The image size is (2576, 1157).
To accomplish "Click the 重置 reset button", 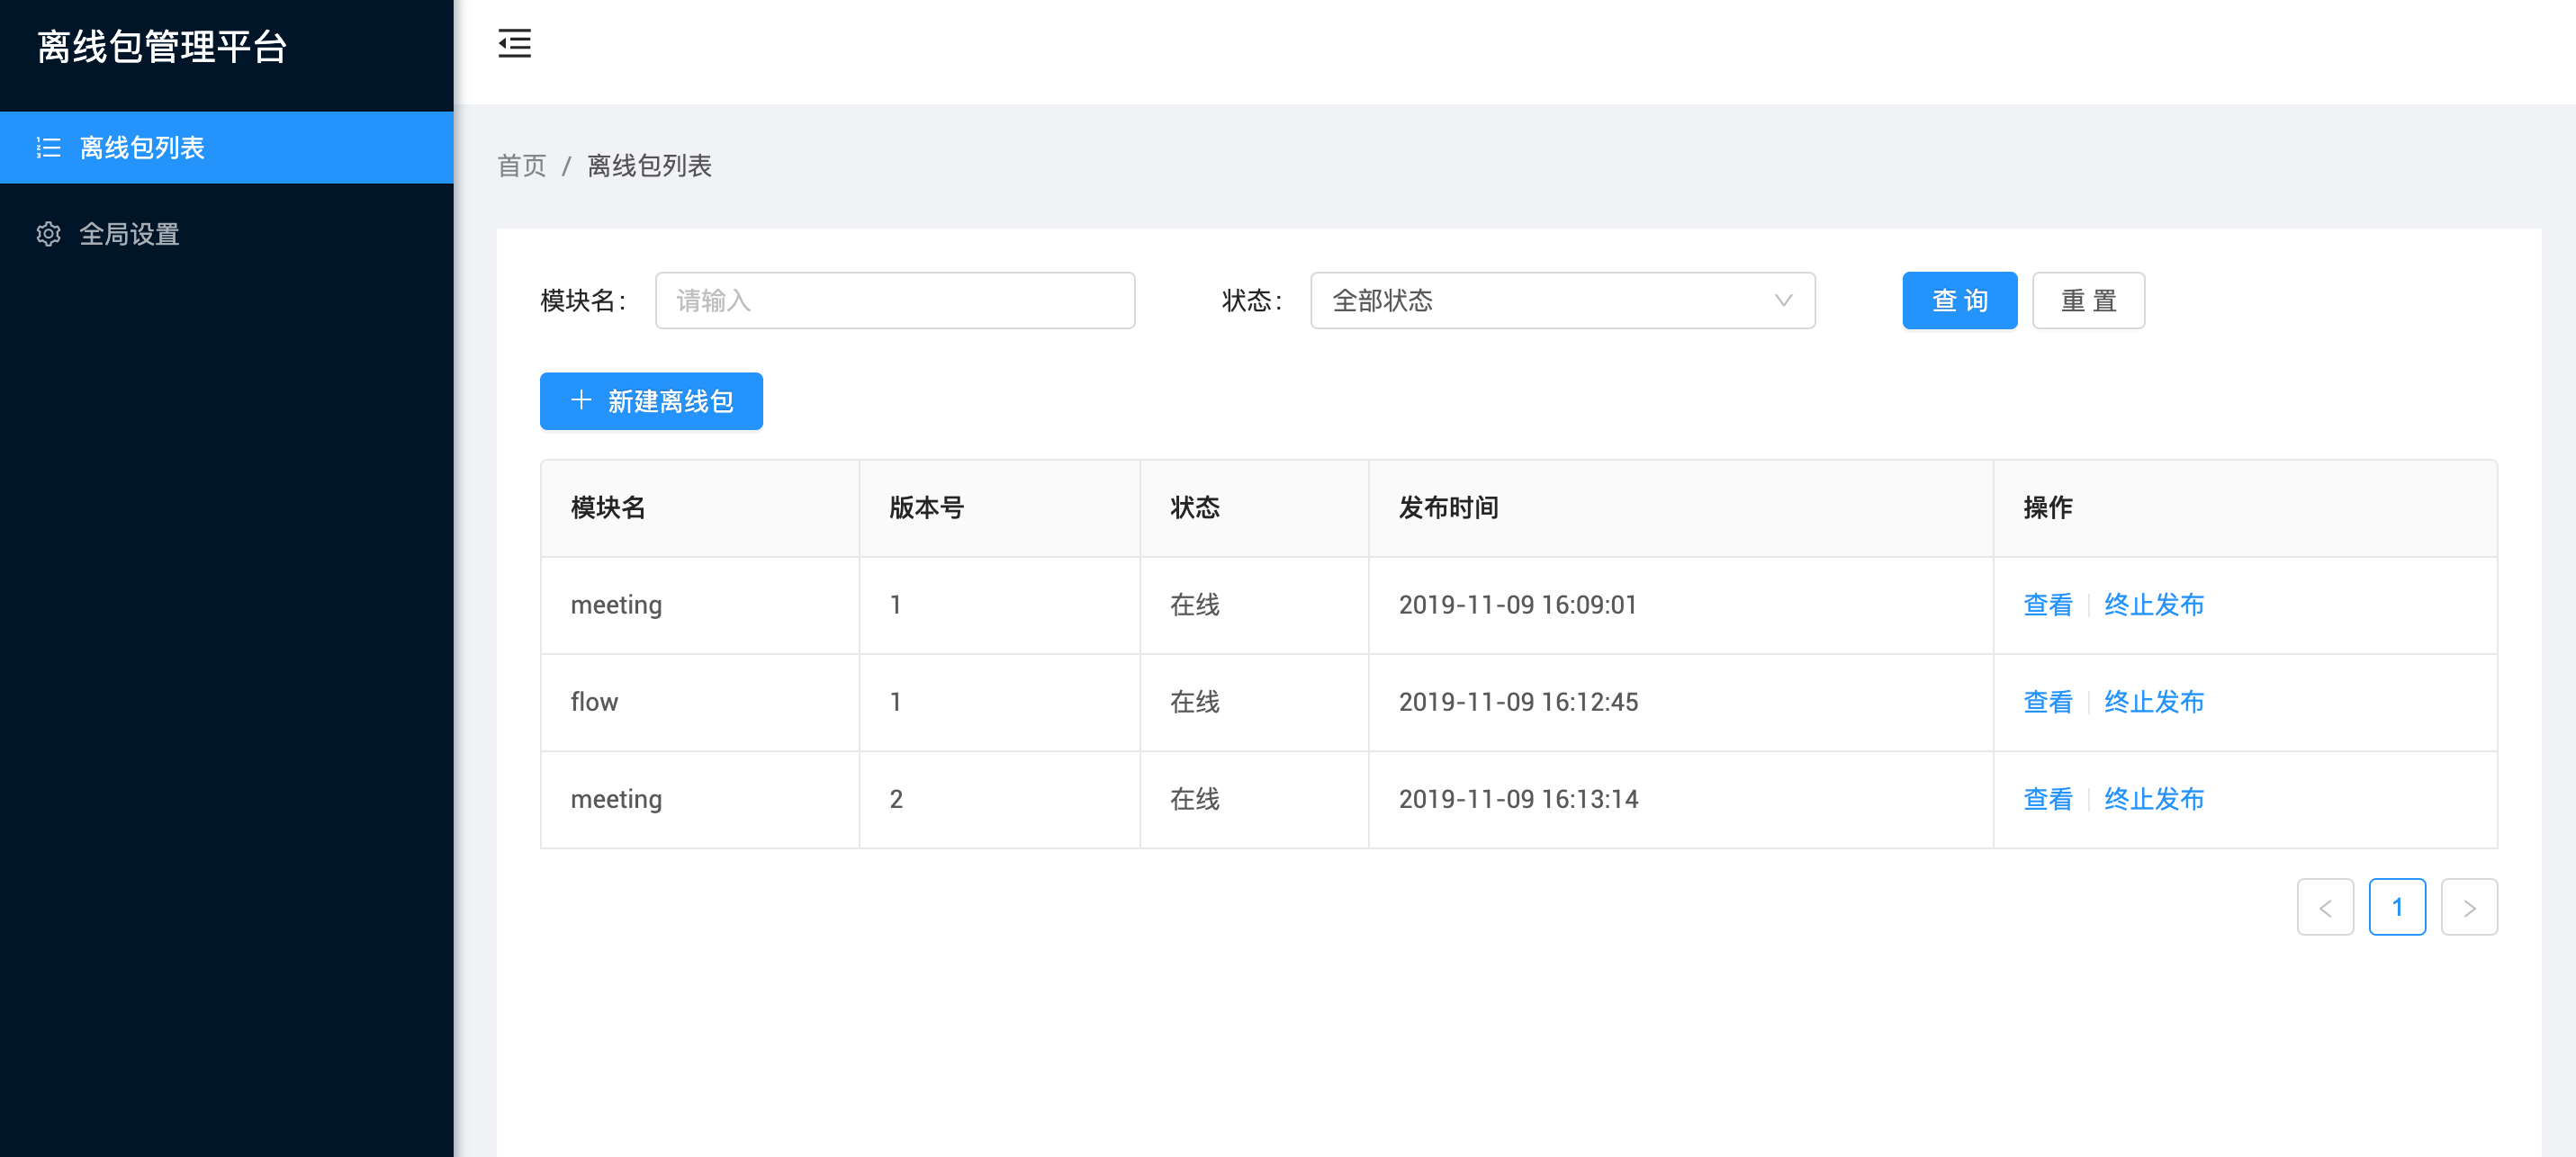I will [2087, 300].
